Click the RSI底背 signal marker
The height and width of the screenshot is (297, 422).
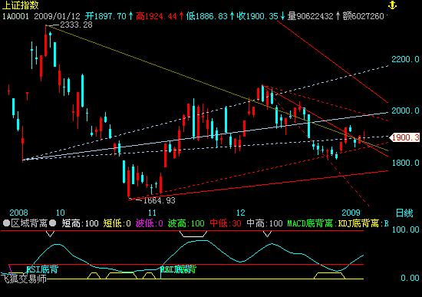[42, 269]
